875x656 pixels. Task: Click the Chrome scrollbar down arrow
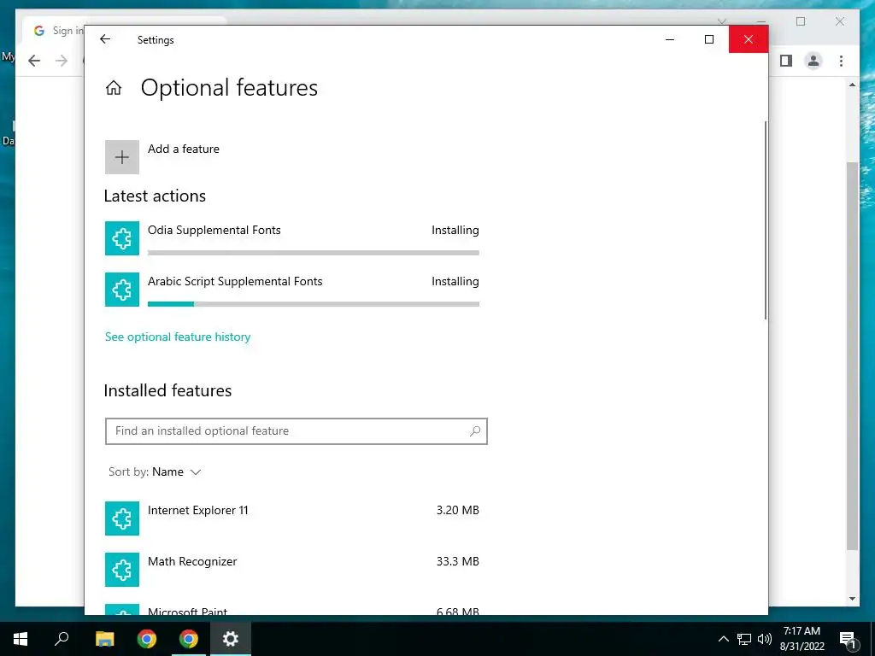(852, 599)
